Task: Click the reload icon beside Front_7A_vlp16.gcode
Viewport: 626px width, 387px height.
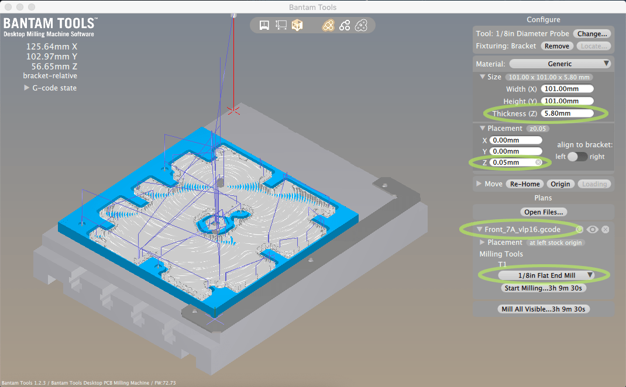Action: click(579, 229)
